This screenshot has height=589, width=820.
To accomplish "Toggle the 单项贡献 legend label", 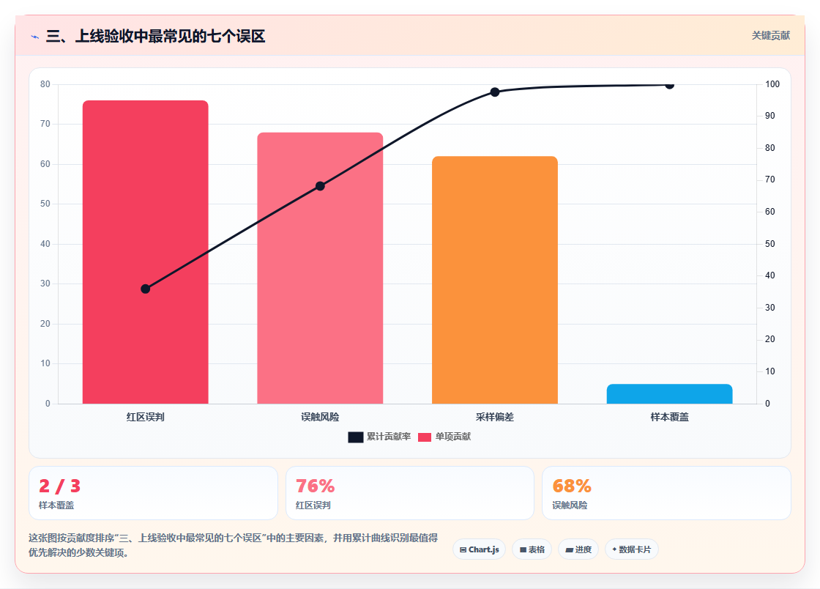I will [x=453, y=437].
